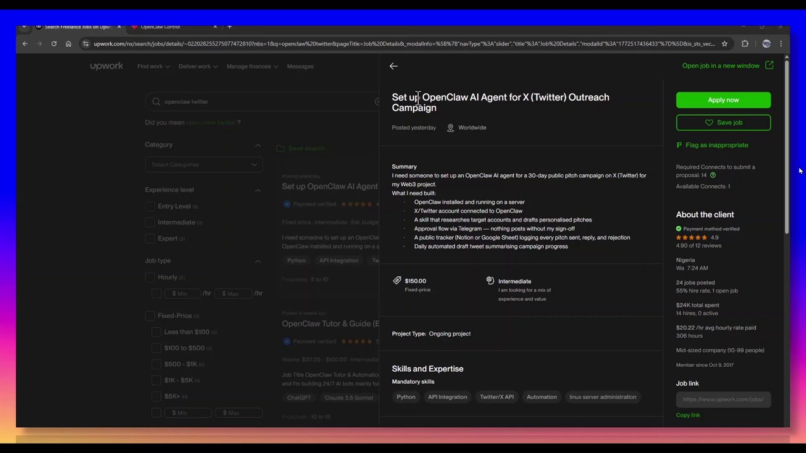Open the browser extensions puzzle icon
This screenshot has width=806, height=453.
click(745, 43)
